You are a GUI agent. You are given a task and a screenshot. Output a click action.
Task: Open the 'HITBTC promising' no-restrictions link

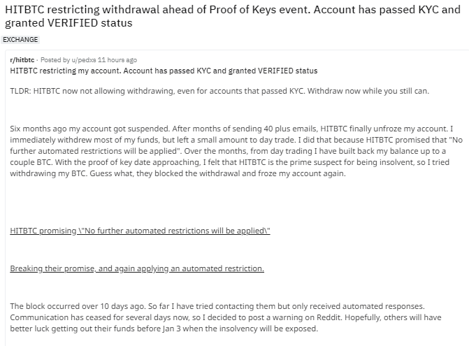(x=140, y=230)
